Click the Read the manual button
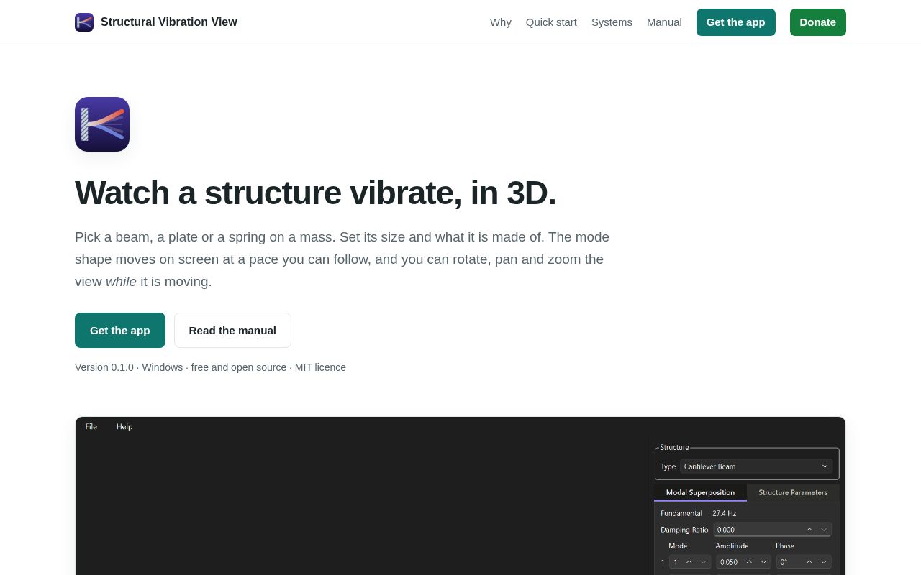The width and height of the screenshot is (921, 575). [232, 331]
